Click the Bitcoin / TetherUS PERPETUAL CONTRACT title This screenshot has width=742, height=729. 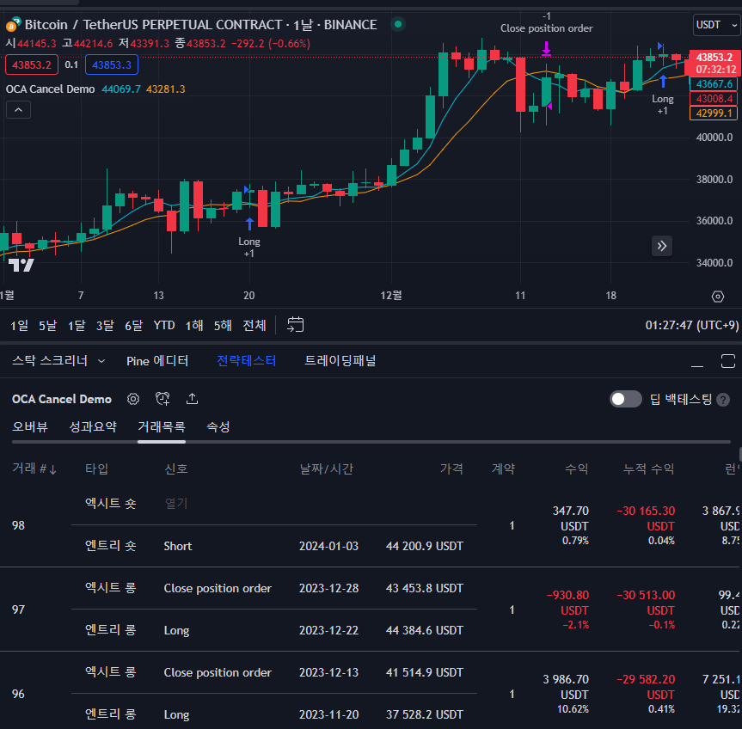[200, 25]
